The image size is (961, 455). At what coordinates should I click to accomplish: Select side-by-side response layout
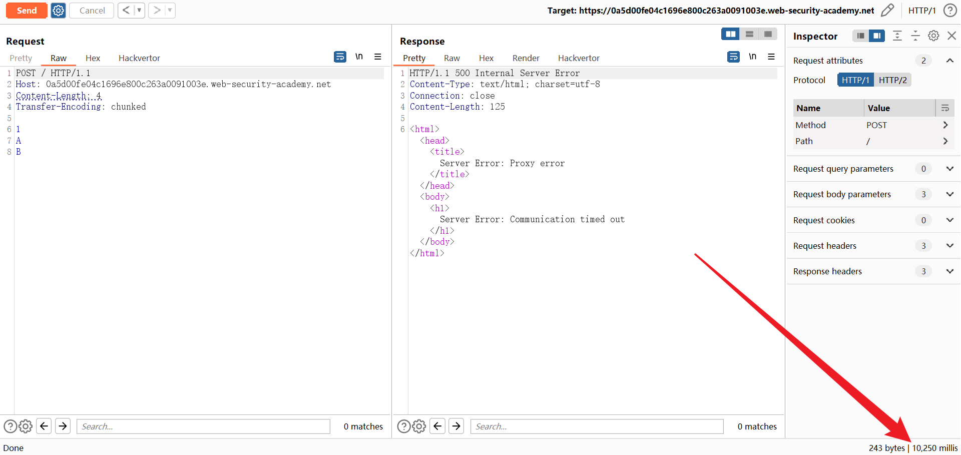[730, 34]
